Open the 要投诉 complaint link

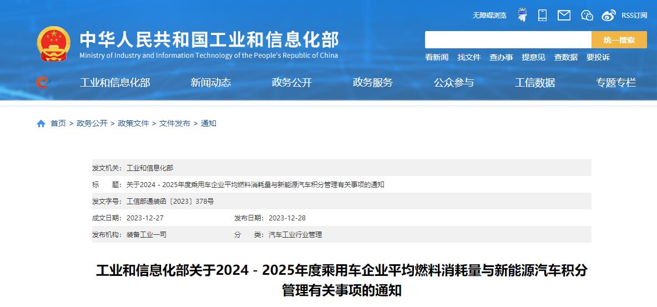[598, 57]
